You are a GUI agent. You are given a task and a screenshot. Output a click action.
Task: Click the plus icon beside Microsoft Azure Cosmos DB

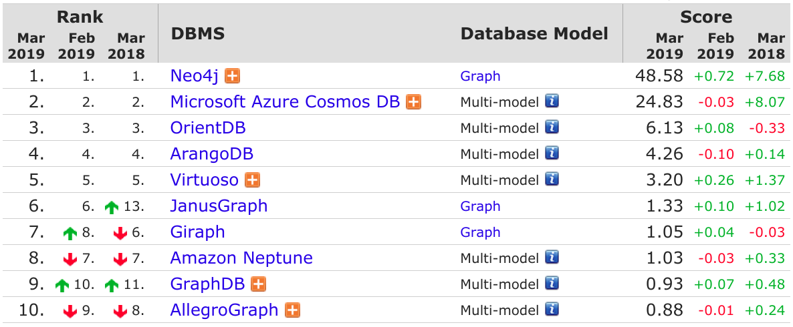click(x=414, y=102)
